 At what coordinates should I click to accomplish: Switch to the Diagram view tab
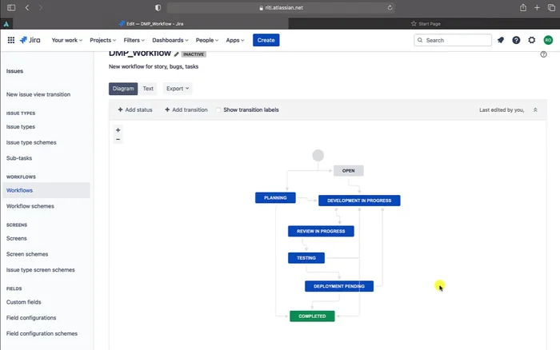(123, 89)
